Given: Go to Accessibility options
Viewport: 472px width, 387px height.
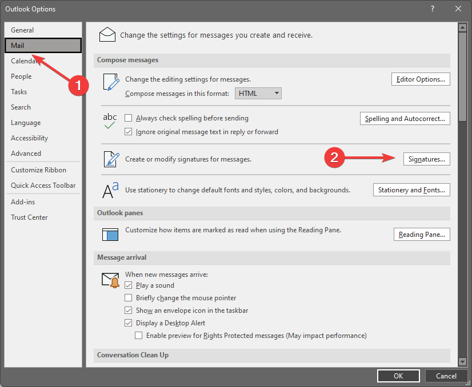Looking at the screenshot, I should [x=43, y=138].
